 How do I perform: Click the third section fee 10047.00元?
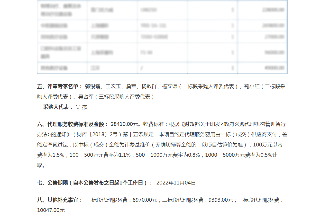pyautogui.click(x=51, y=210)
